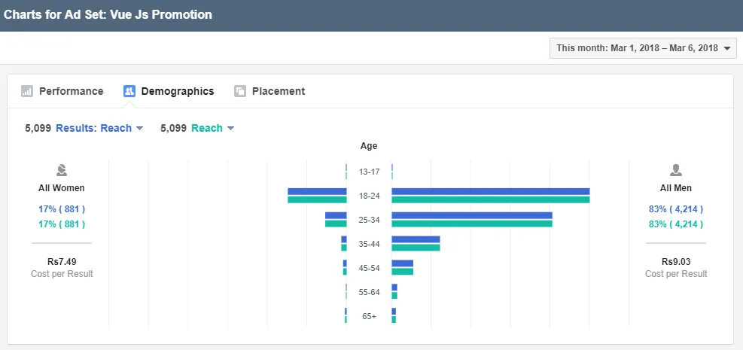Screen dimensions: 743x350
Task: Click the All Men silhouette icon
Action: 676,170
